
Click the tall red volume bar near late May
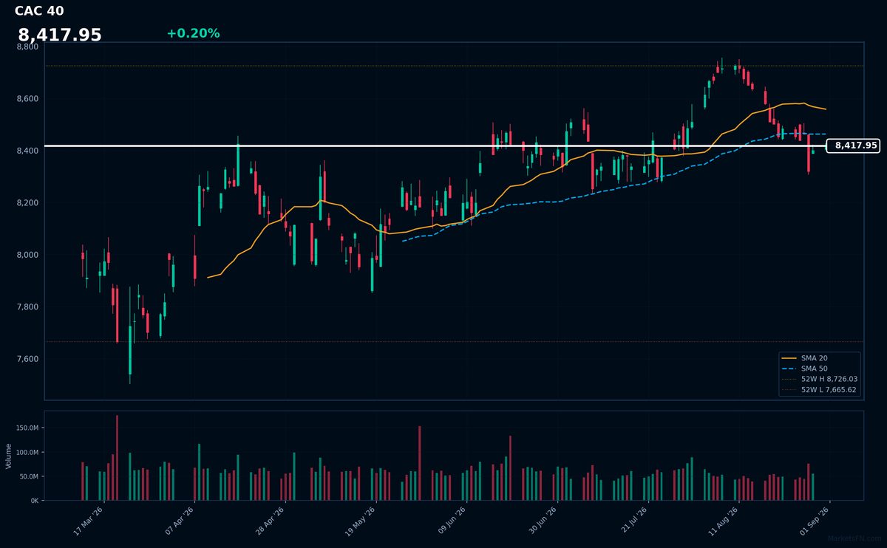pyautogui.click(x=419, y=463)
